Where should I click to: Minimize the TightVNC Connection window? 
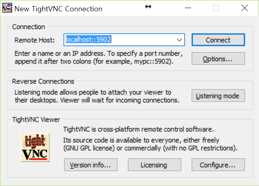click(188, 8)
